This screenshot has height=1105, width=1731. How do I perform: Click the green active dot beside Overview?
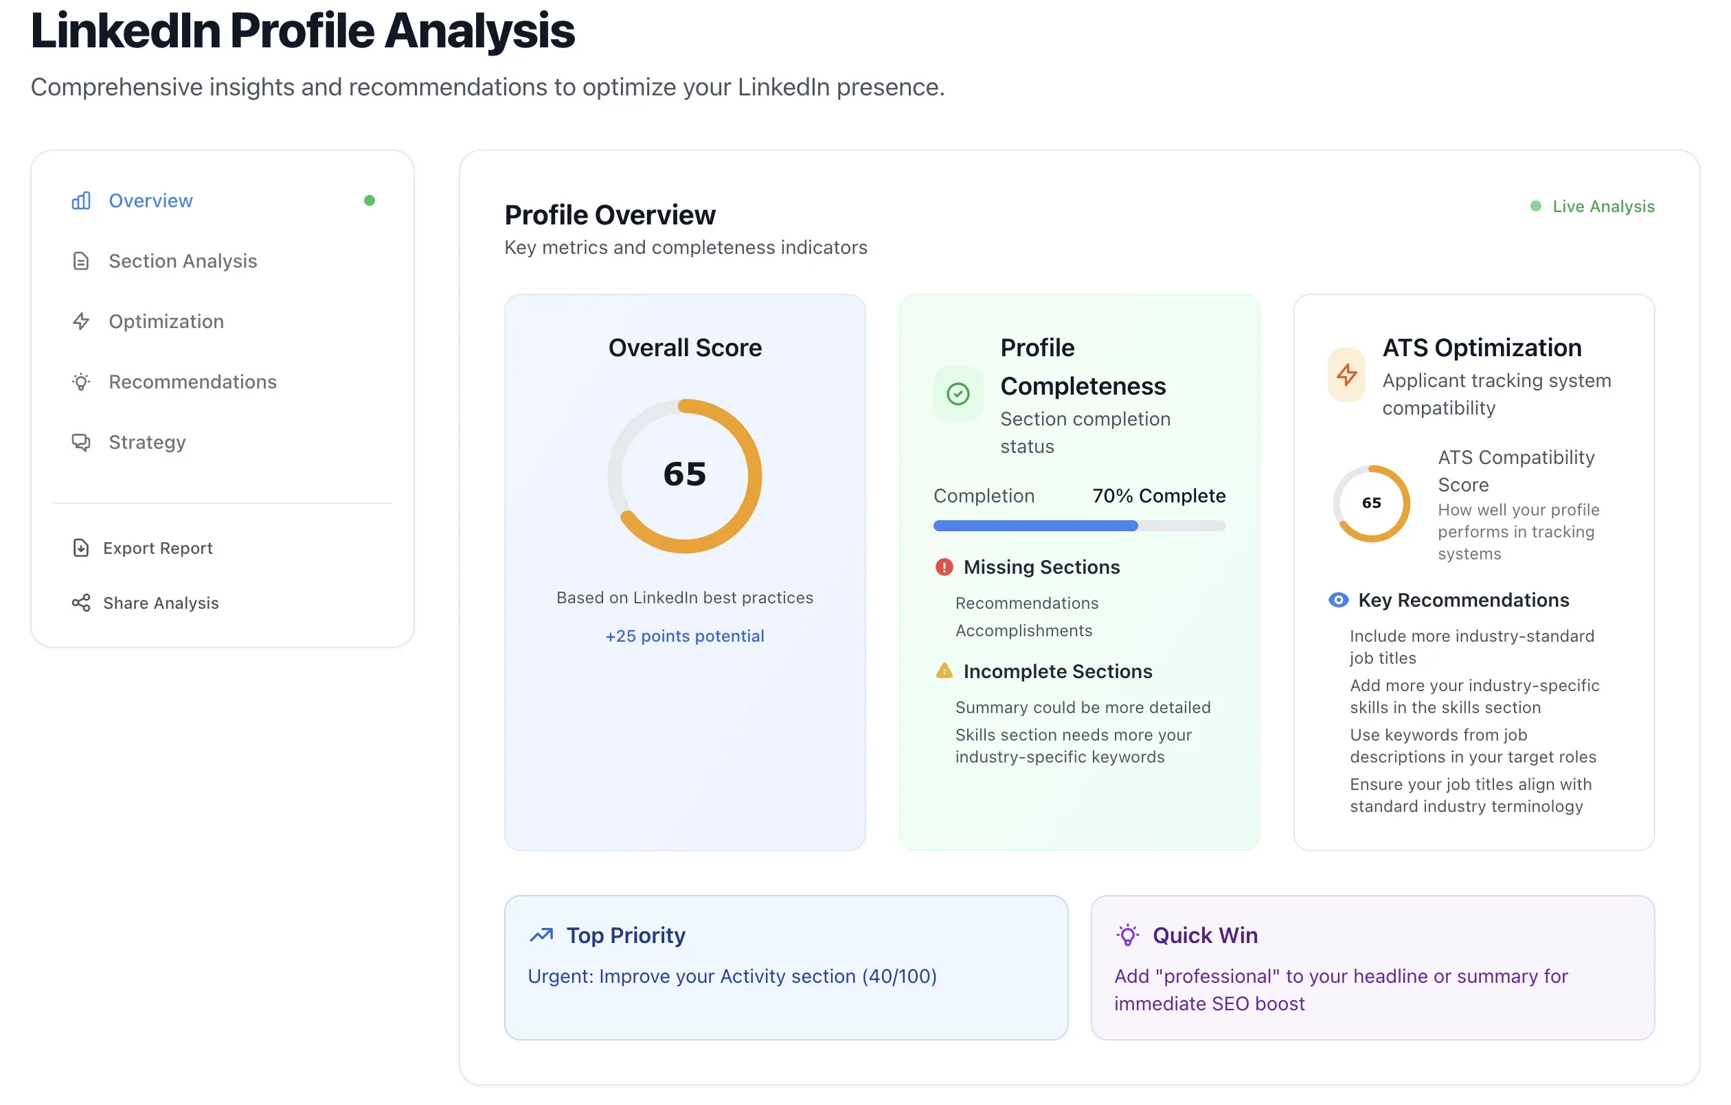(370, 200)
